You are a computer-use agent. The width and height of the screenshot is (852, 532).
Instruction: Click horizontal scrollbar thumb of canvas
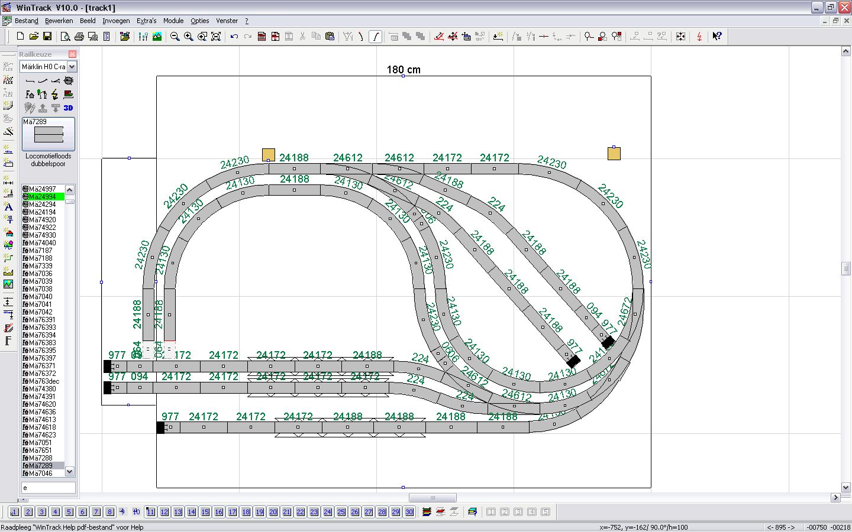pos(433,498)
